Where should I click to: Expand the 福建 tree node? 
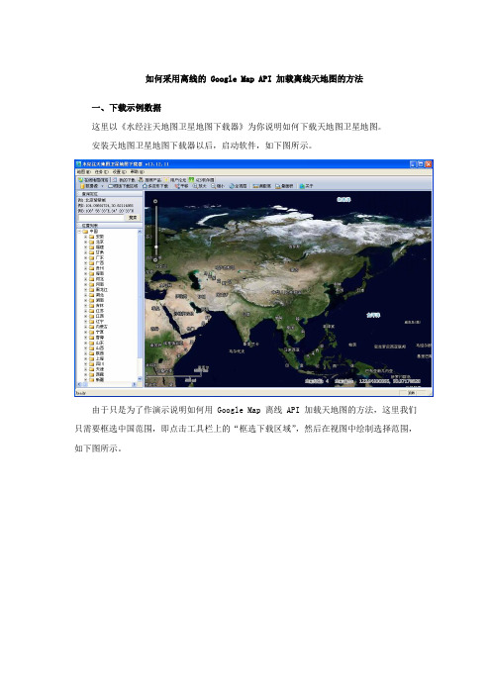[85, 248]
